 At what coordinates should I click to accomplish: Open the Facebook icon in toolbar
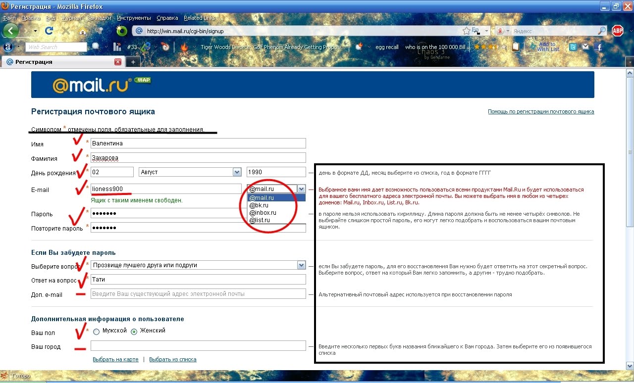[598, 47]
